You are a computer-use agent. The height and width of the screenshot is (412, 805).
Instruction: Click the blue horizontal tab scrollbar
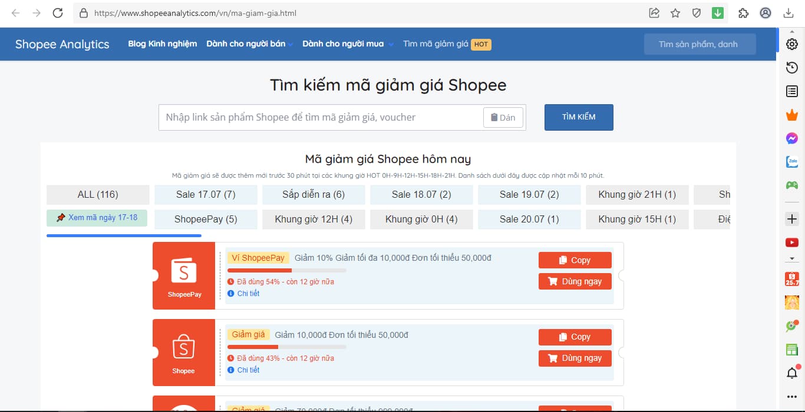pyautogui.click(x=124, y=235)
